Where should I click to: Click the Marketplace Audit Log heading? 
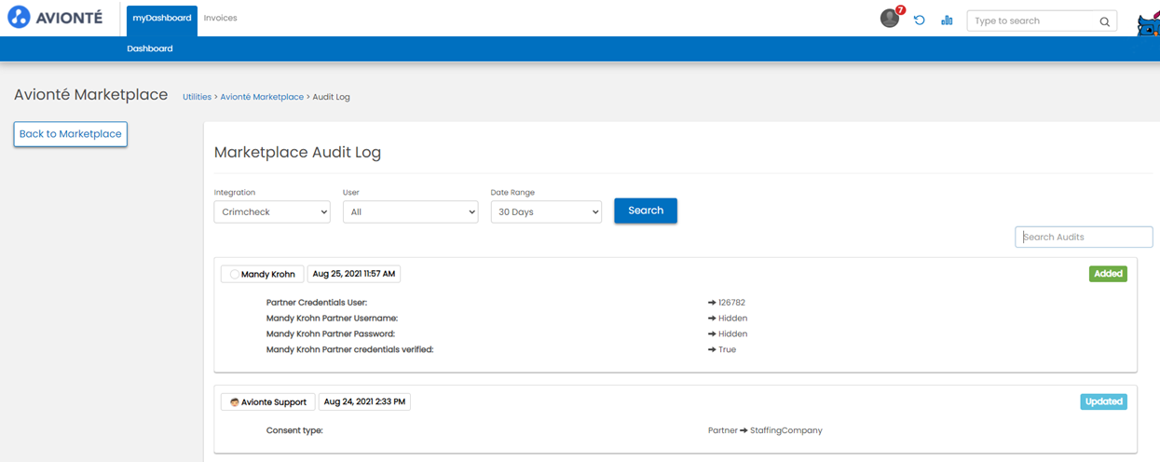(297, 153)
